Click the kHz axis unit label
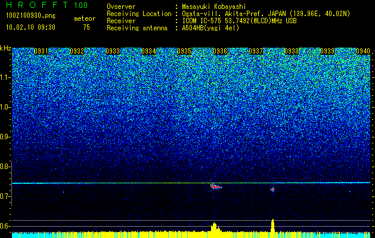Screen dimensions: 375x238 tap(5, 48)
